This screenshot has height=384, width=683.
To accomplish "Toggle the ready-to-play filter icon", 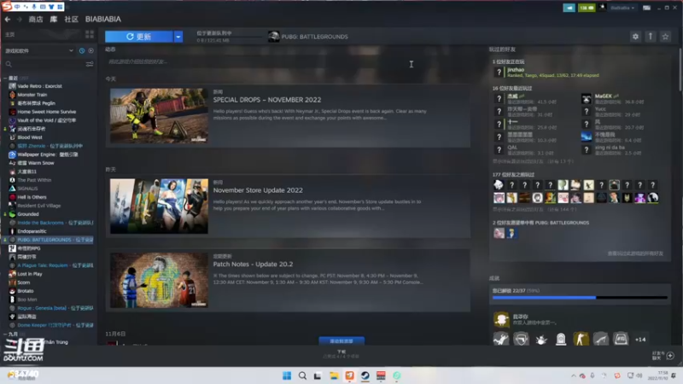I will click(90, 51).
